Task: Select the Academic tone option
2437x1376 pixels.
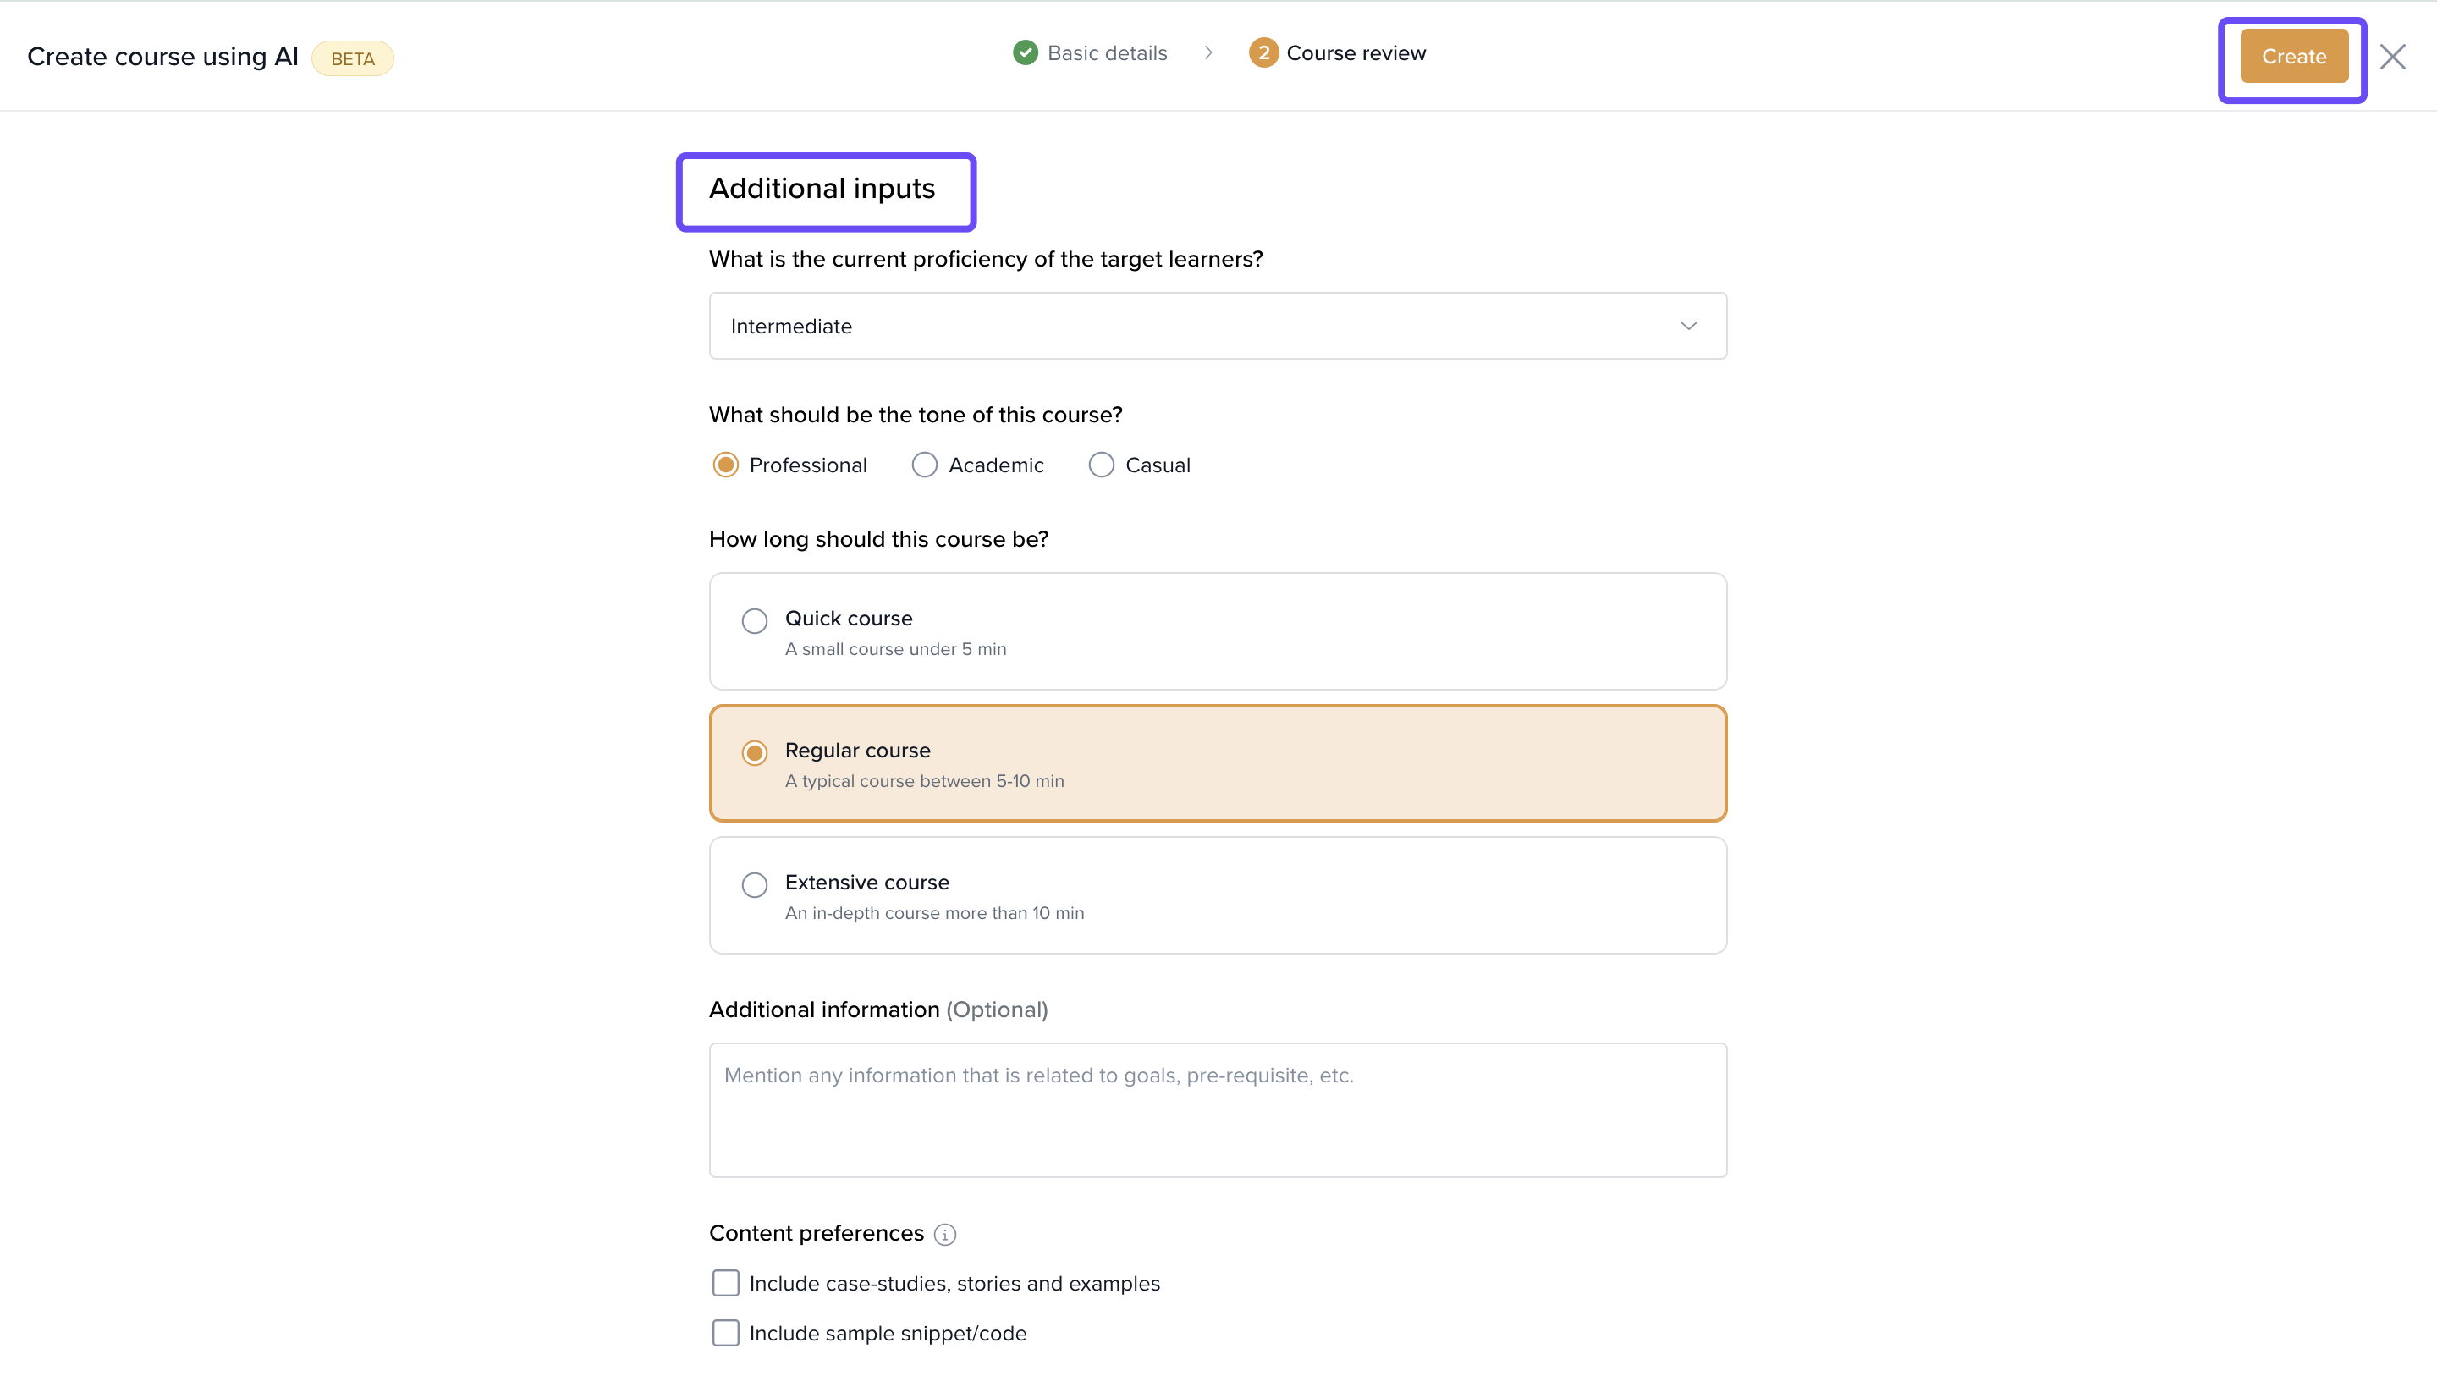Action: coord(924,465)
